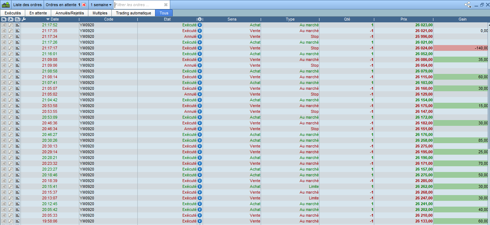490x225 pixels.
Task: Show info for 21:08:14 order
Action: [x=200, y=77]
